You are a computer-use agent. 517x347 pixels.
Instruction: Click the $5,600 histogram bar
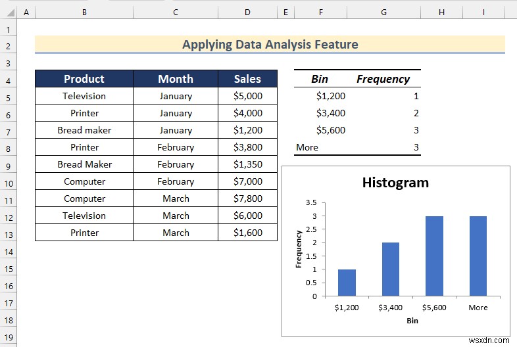[x=434, y=256]
